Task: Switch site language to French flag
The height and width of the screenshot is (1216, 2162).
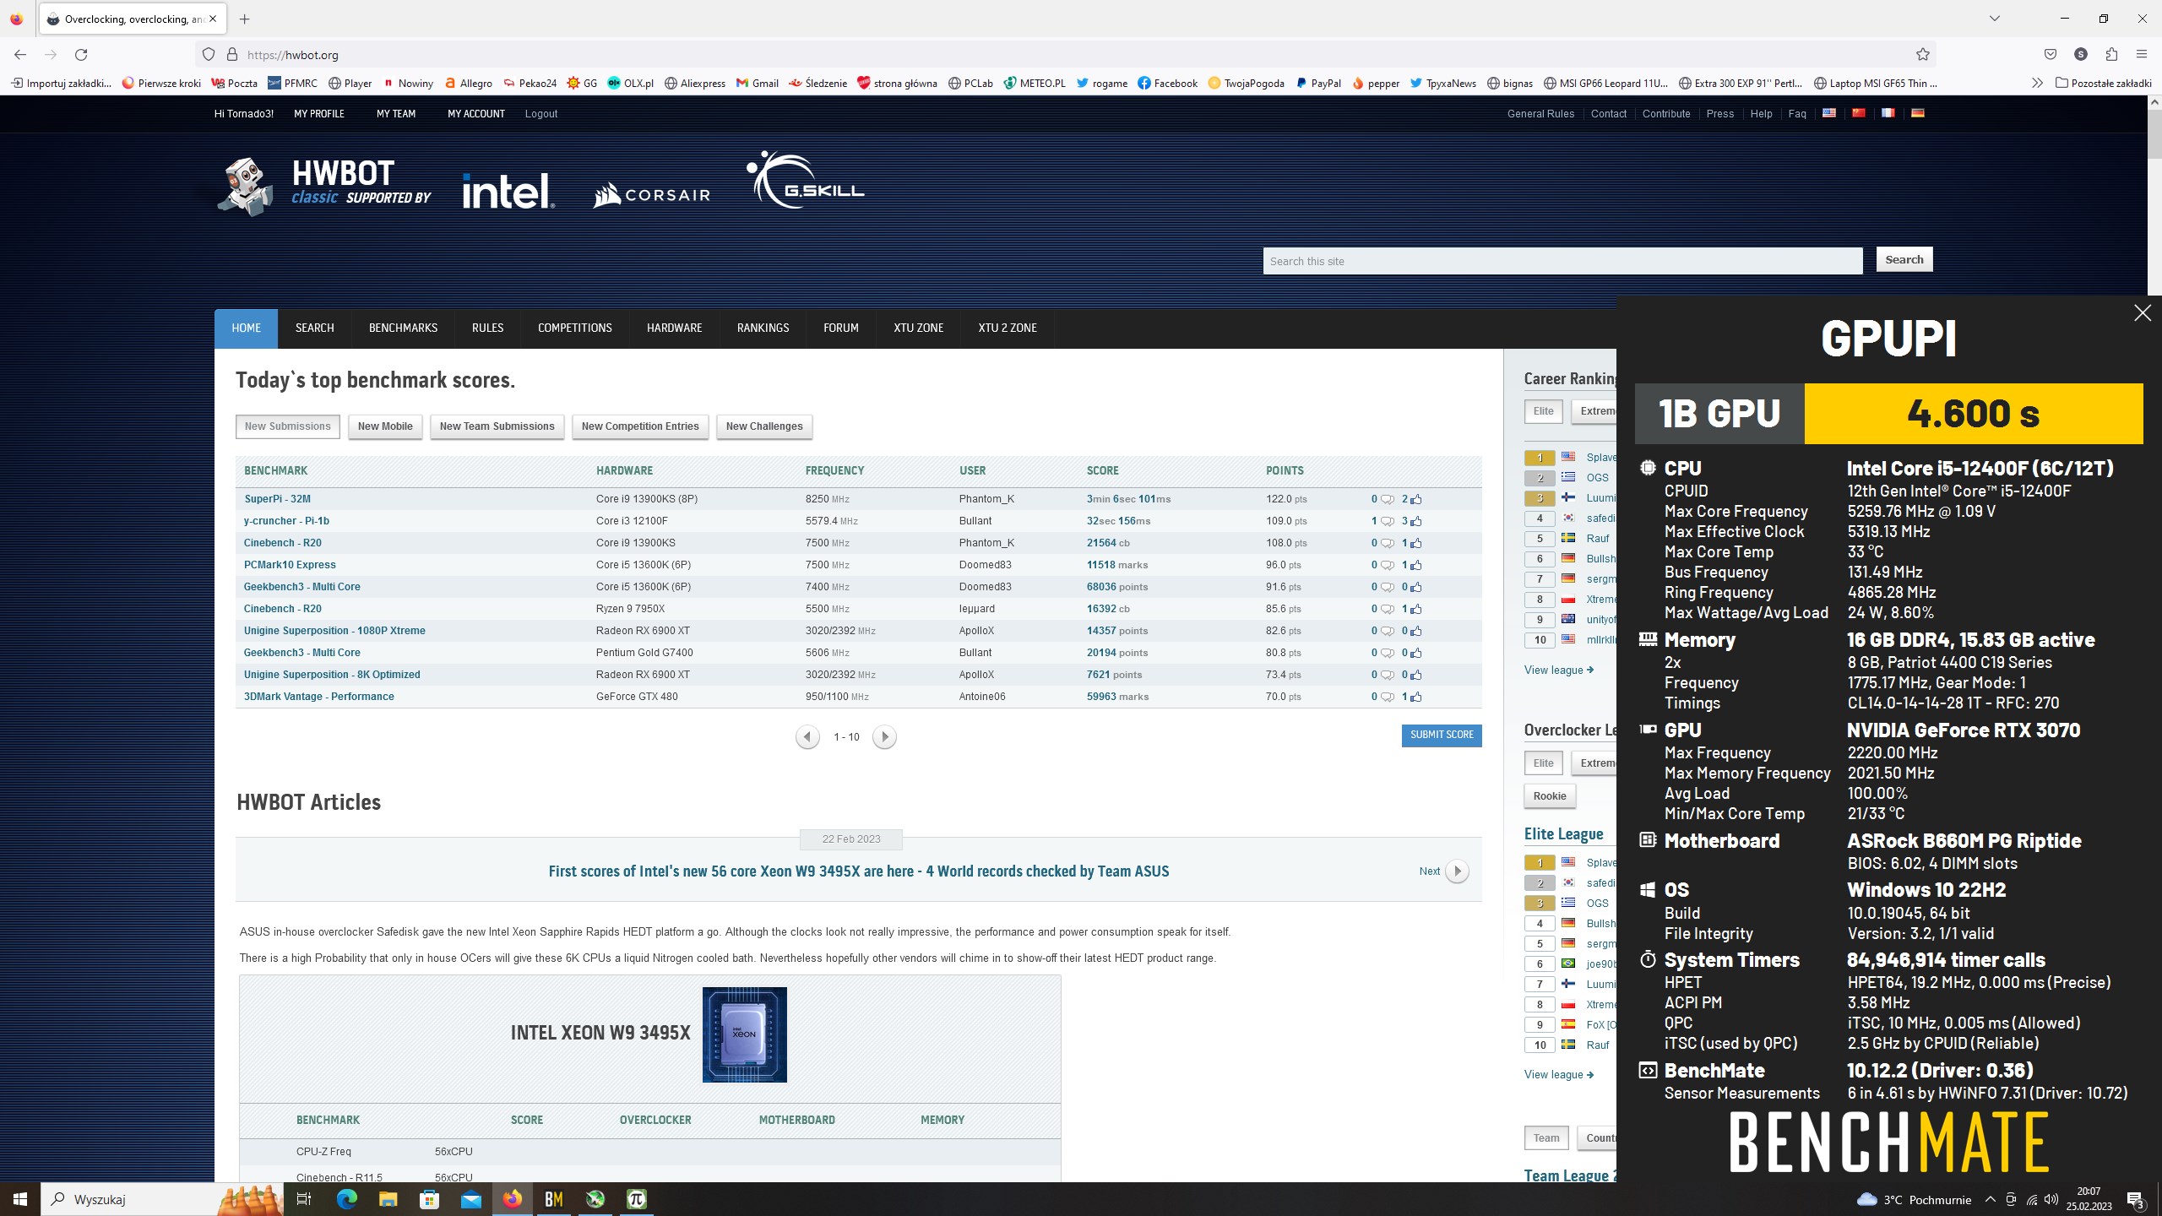Action: tap(1888, 113)
